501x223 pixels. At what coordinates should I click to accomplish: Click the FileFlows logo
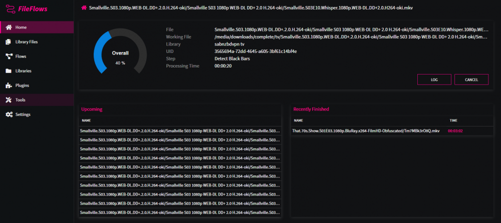(27, 9)
